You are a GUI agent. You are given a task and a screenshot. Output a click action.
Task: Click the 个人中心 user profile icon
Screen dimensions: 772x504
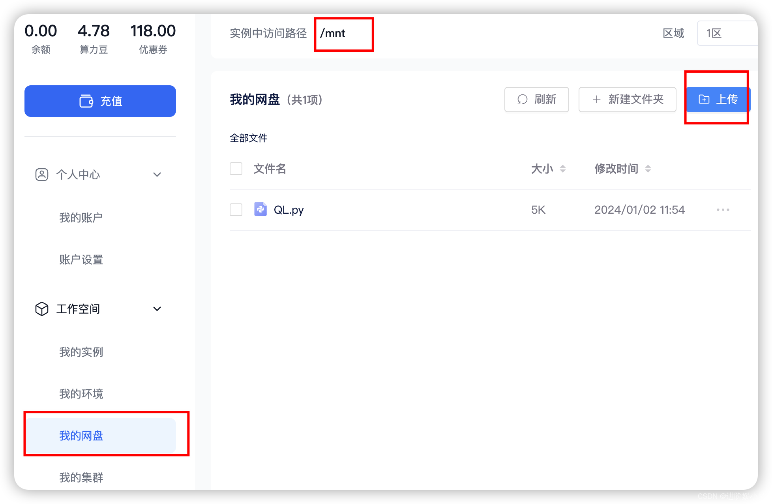point(42,175)
